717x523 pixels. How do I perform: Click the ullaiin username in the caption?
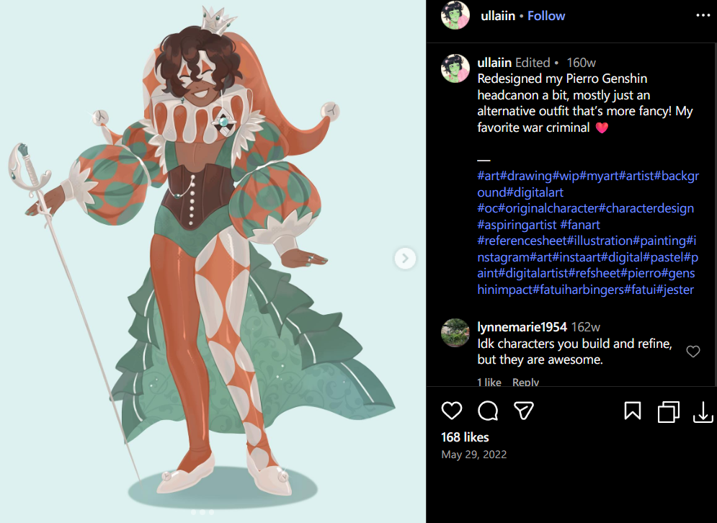[x=494, y=63]
